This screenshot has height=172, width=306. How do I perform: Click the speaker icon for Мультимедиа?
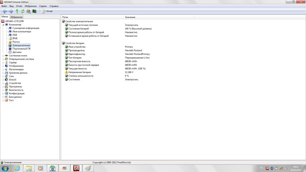(x=7, y=69)
